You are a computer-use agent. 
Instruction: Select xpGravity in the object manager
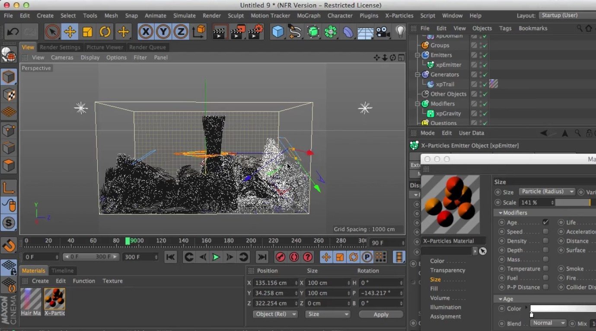pos(448,113)
